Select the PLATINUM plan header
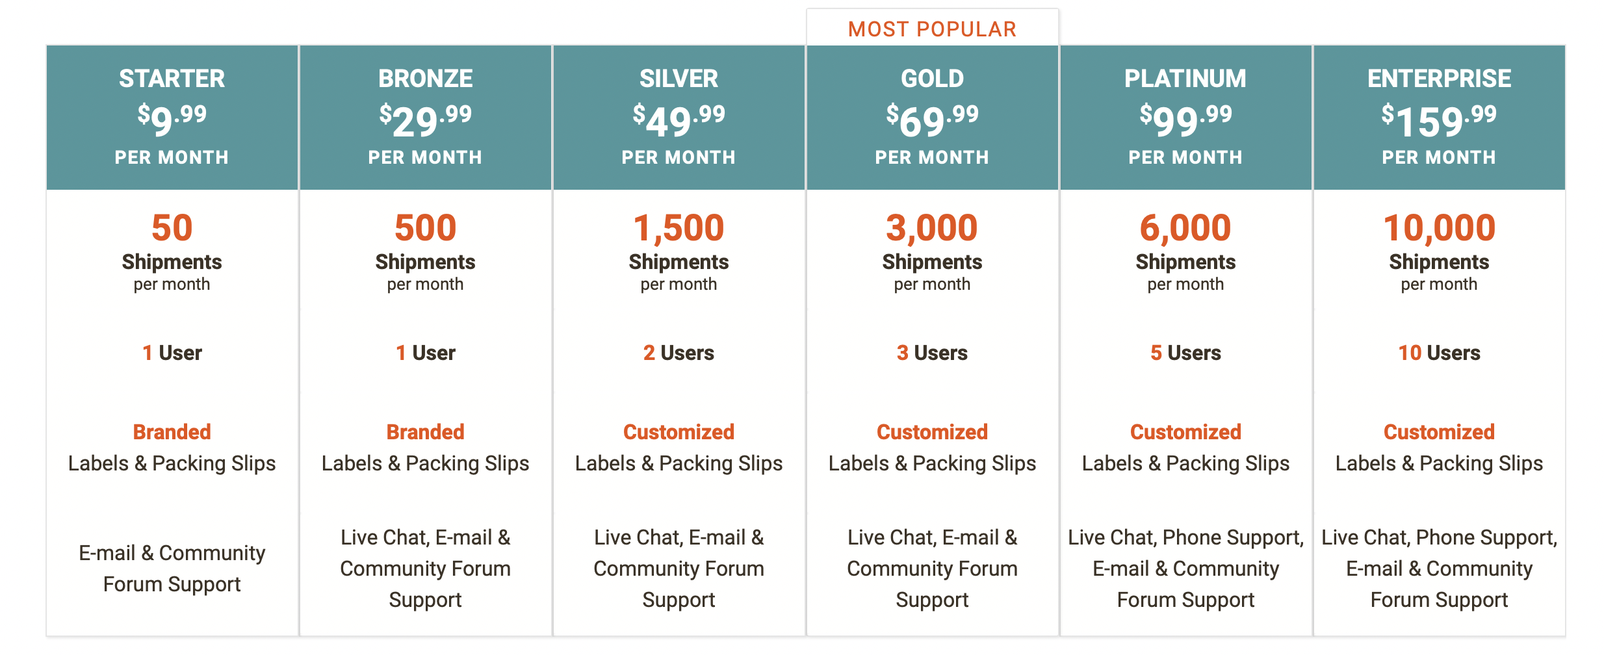This screenshot has width=1604, height=655. [1186, 118]
